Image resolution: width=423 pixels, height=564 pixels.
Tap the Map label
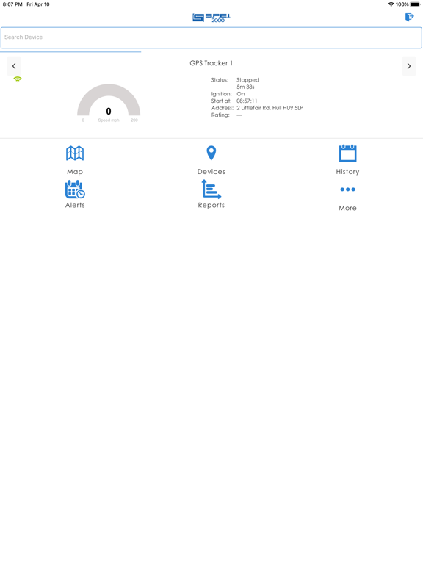(x=75, y=172)
